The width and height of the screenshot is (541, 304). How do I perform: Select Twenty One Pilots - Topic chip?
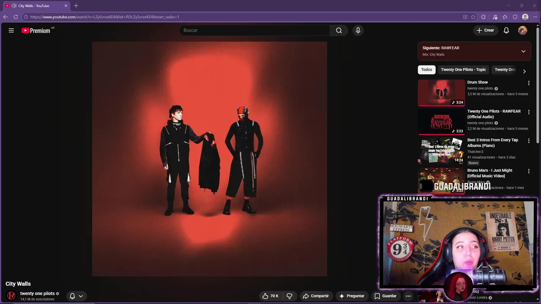pyautogui.click(x=463, y=70)
